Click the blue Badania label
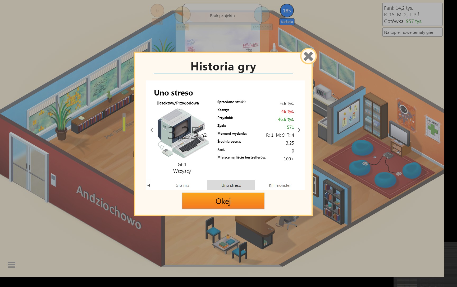The width and height of the screenshot is (457, 287). [x=287, y=22]
